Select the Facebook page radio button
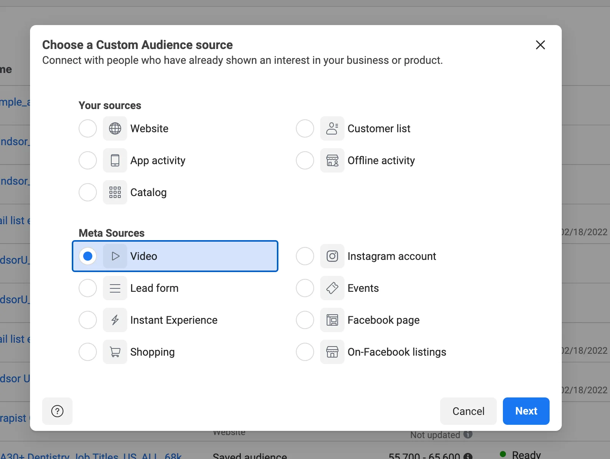610x459 pixels. [x=305, y=320]
